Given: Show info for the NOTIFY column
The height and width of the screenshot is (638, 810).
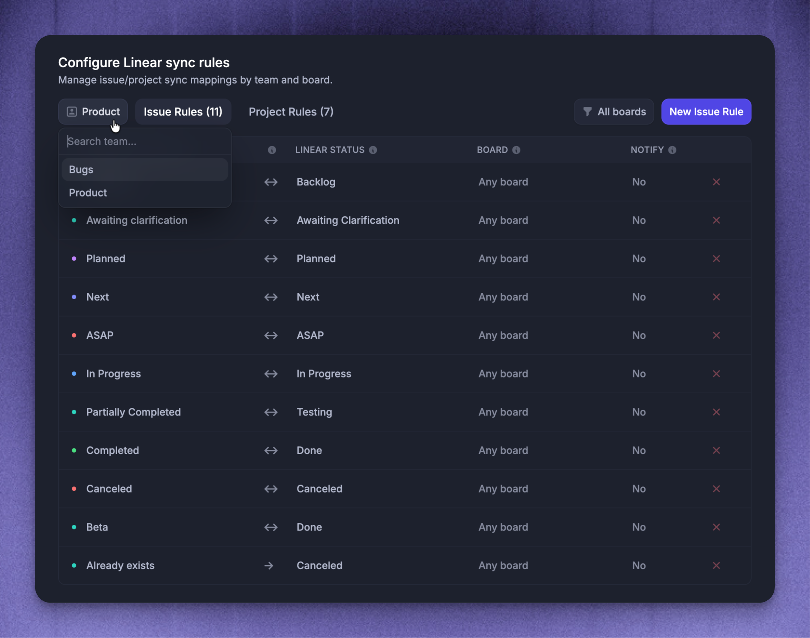Looking at the screenshot, I should [672, 150].
